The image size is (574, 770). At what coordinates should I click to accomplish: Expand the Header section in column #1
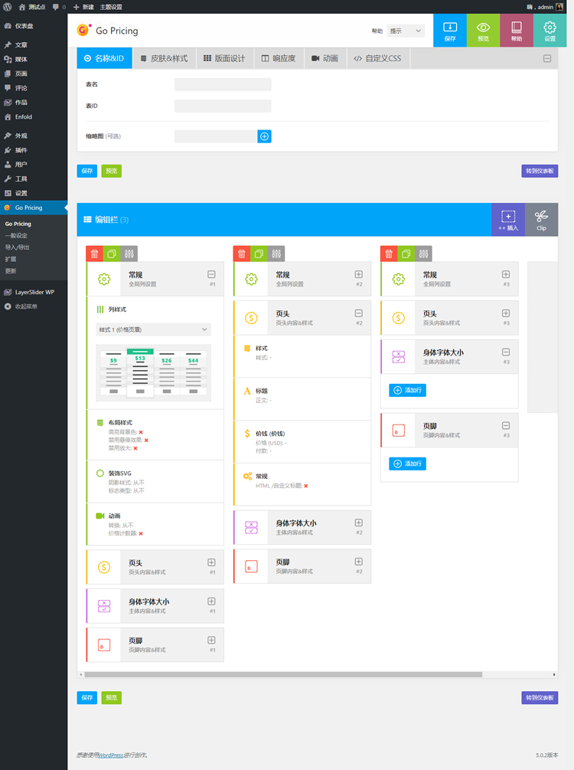coord(211,562)
